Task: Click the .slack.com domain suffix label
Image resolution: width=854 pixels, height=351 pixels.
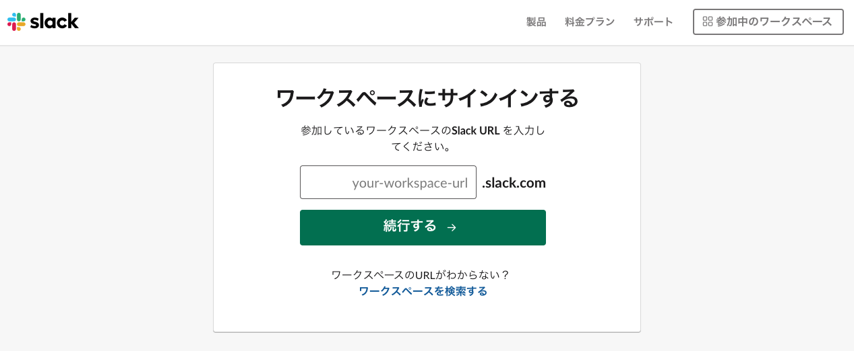Action: 514,183
